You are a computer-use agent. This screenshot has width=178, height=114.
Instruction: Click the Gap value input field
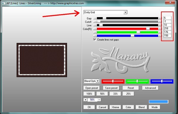pyautogui.click(x=167, y=18)
